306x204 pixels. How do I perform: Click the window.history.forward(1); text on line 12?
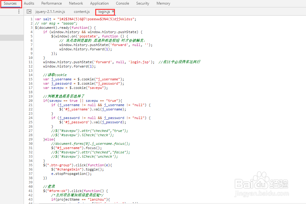pyautogui.click(x=69, y=66)
